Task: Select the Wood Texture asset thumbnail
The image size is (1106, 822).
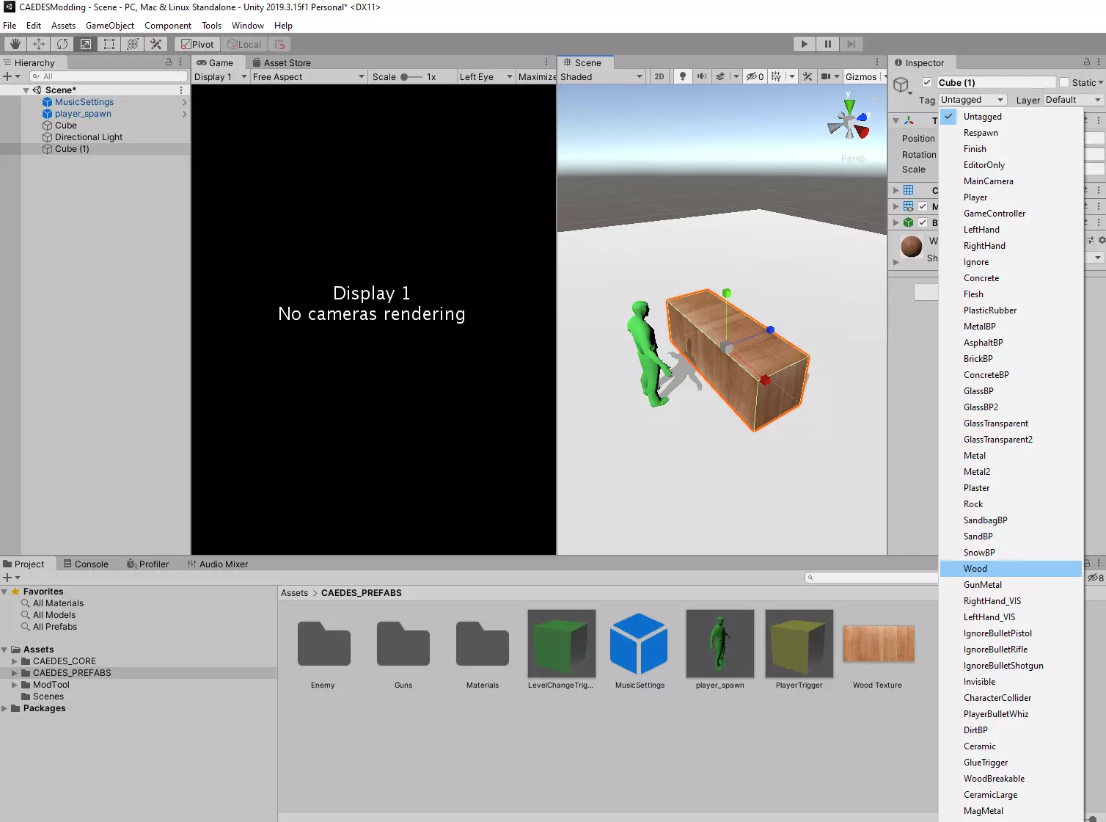Action: click(x=878, y=645)
